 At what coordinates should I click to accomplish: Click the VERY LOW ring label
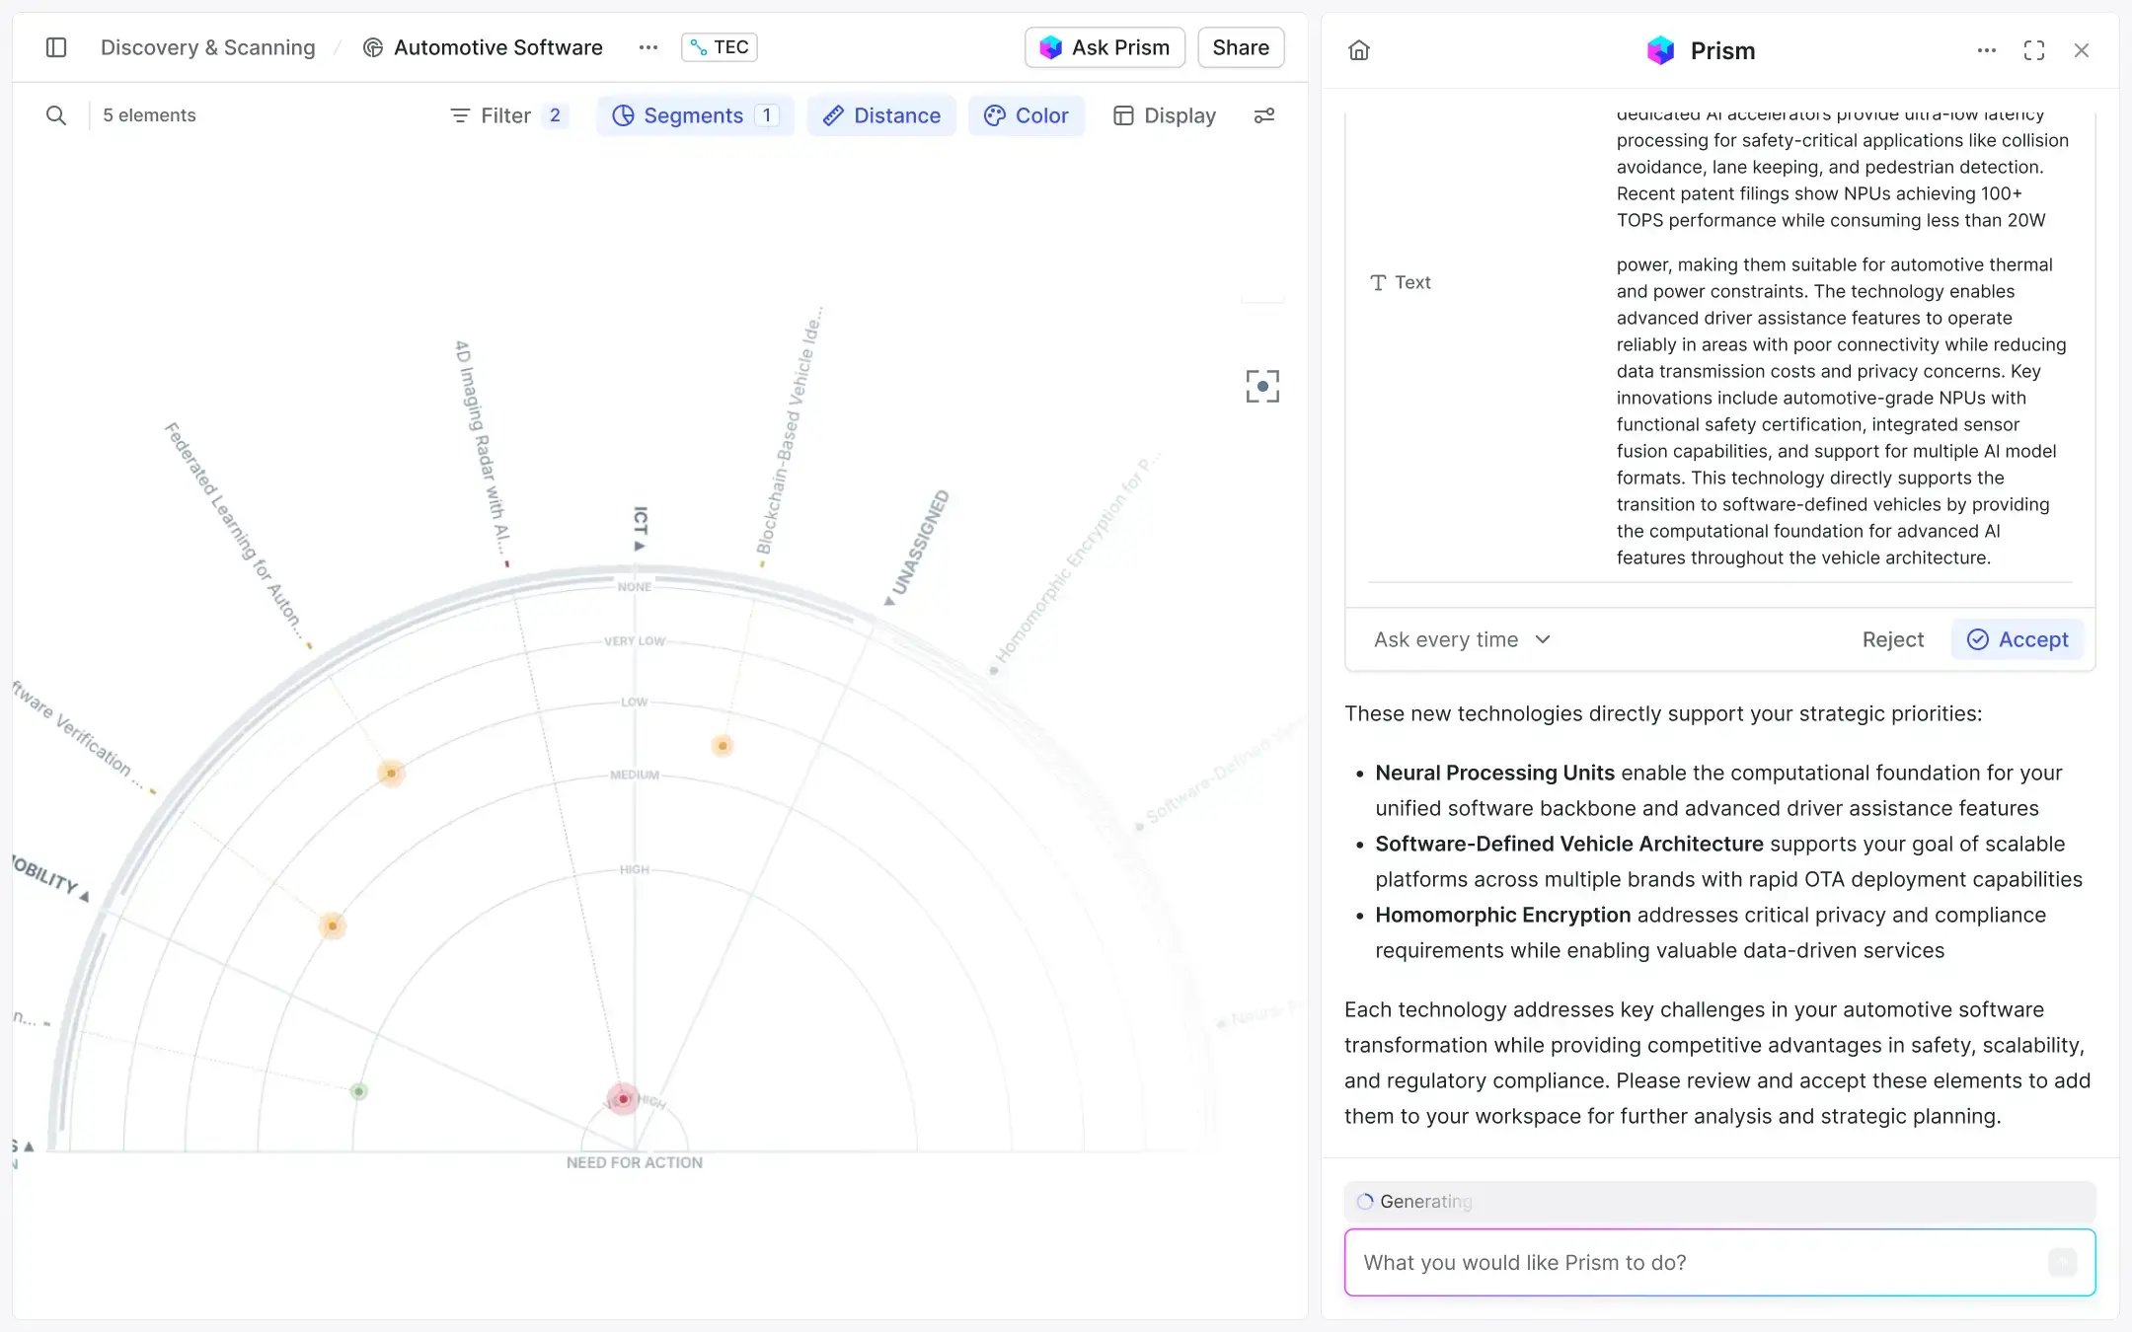coord(635,641)
